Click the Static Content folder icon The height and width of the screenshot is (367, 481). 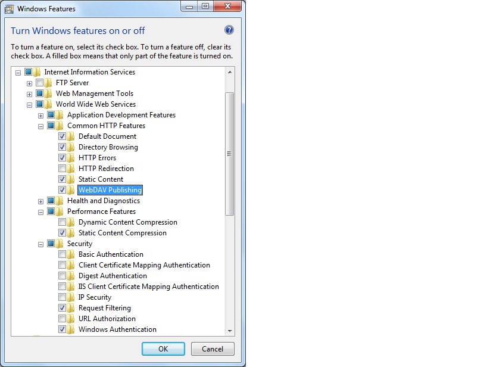(x=71, y=179)
